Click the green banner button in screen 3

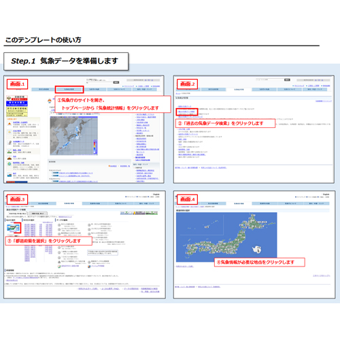[x=152, y=213]
